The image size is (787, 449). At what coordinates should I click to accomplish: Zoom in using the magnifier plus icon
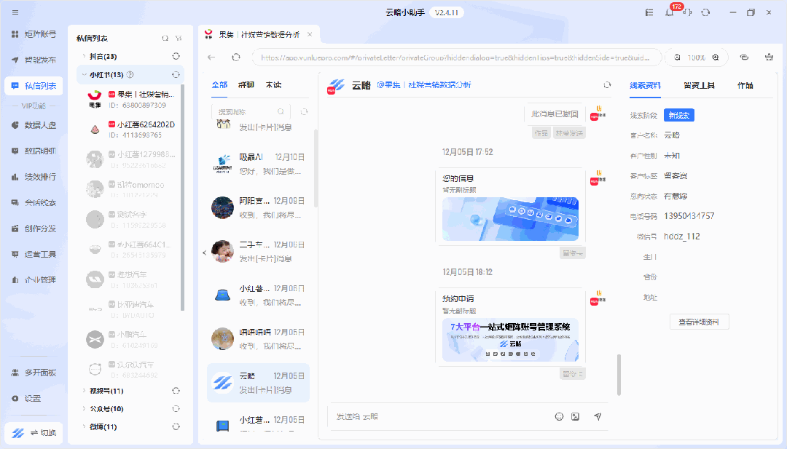[x=716, y=57]
